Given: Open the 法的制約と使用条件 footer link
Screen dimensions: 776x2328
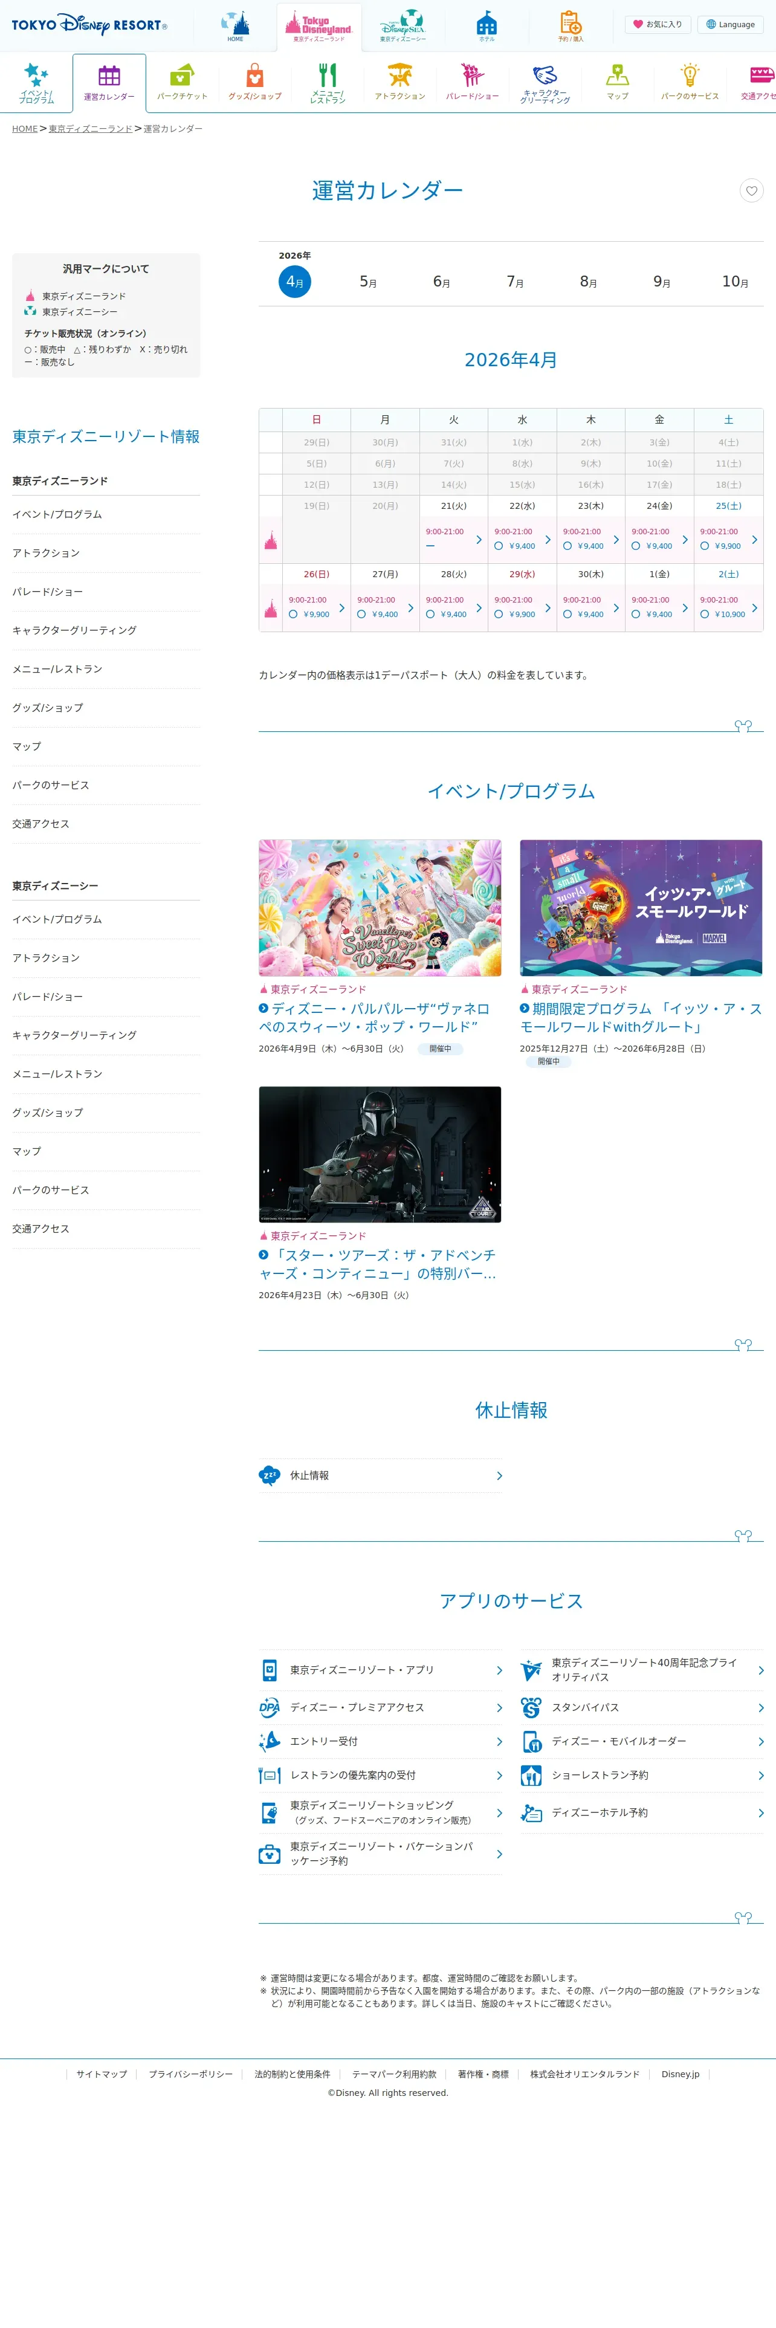Looking at the screenshot, I should click(293, 2074).
